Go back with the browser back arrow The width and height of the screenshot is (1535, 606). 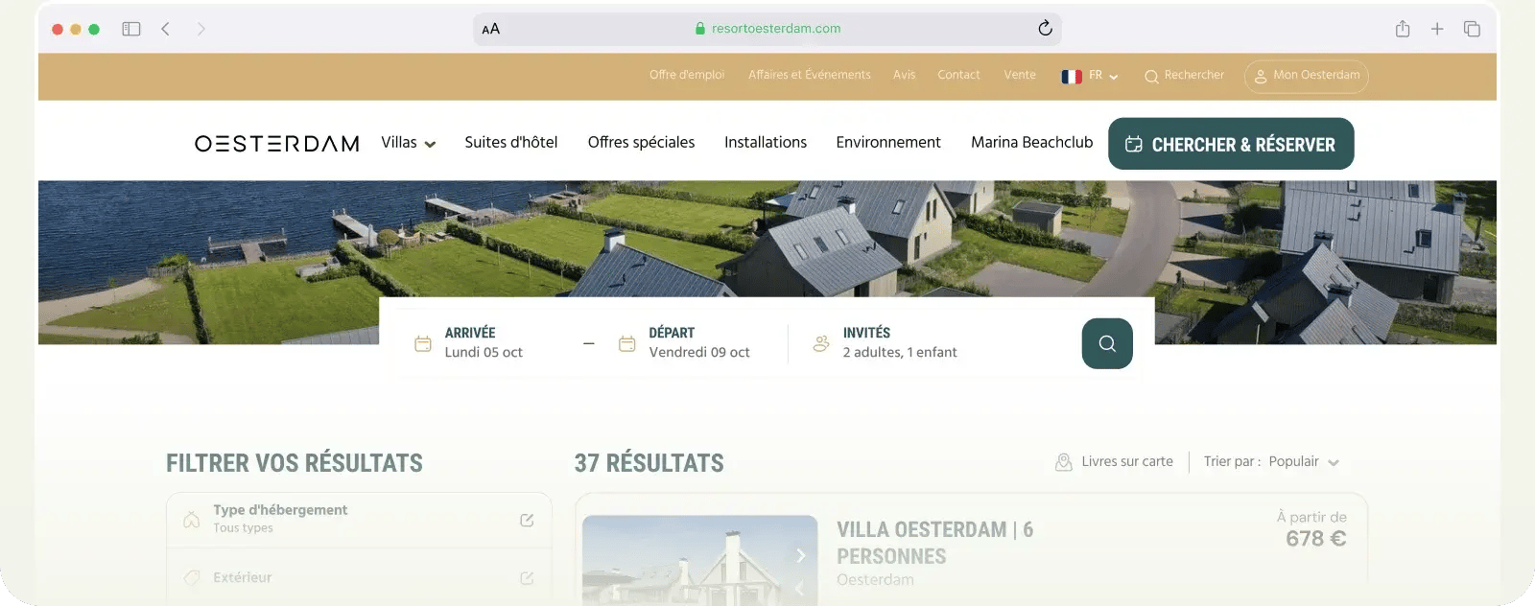tap(166, 29)
